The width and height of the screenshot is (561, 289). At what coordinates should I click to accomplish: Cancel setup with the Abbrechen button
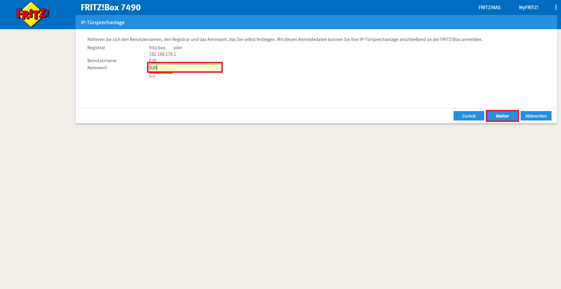pyautogui.click(x=536, y=116)
